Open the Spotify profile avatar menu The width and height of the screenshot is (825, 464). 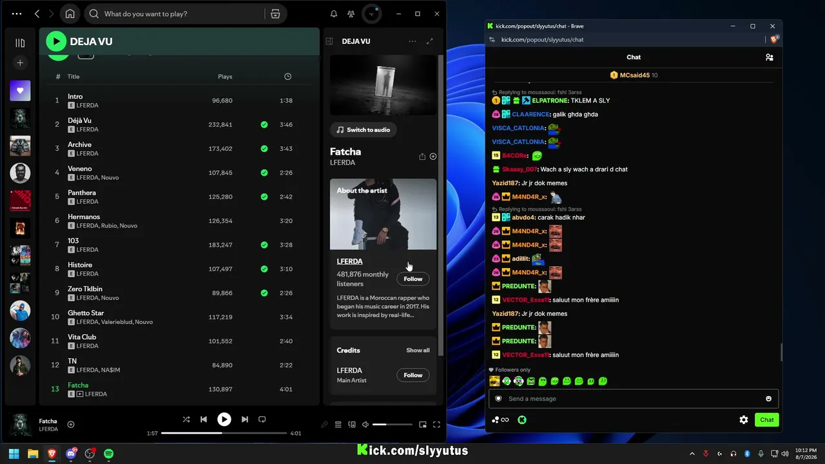pos(372,14)
